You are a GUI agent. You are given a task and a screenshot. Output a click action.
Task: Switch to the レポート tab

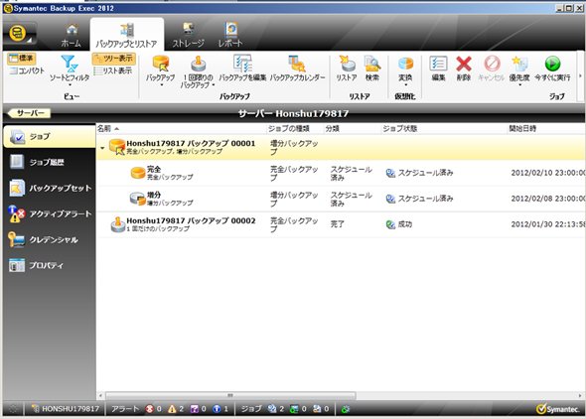click(230, 35)
